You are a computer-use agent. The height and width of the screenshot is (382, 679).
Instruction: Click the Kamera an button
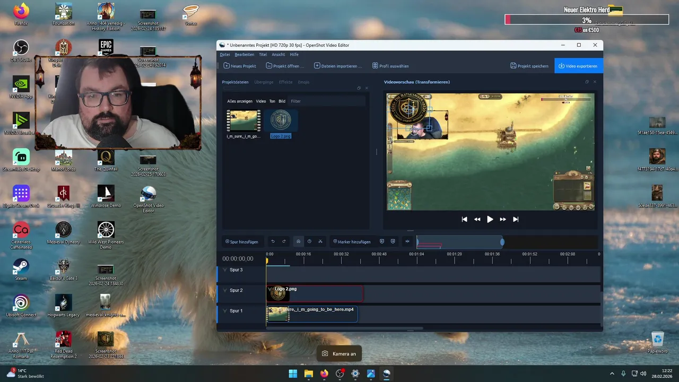tap(339, 353)
